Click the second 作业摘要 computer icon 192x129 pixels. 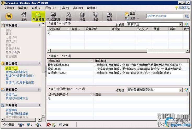pyautogui.click(x=28, y=125)
